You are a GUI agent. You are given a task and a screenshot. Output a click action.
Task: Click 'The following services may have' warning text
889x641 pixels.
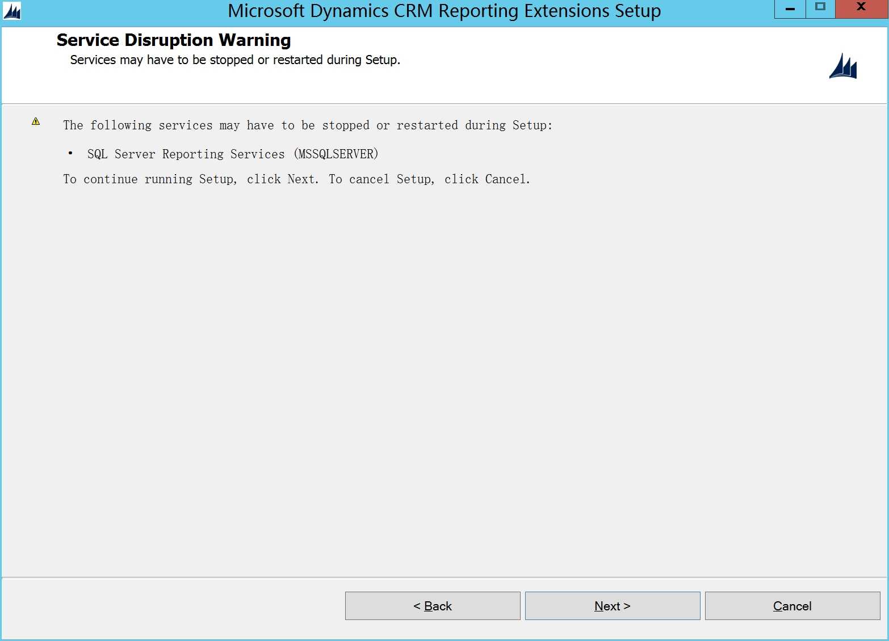click(x=308, y=125)
